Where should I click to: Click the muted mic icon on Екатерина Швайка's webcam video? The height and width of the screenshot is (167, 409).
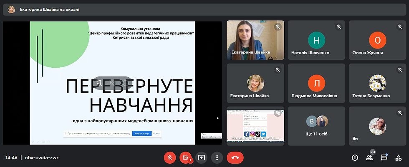click(x=278, y=27)
